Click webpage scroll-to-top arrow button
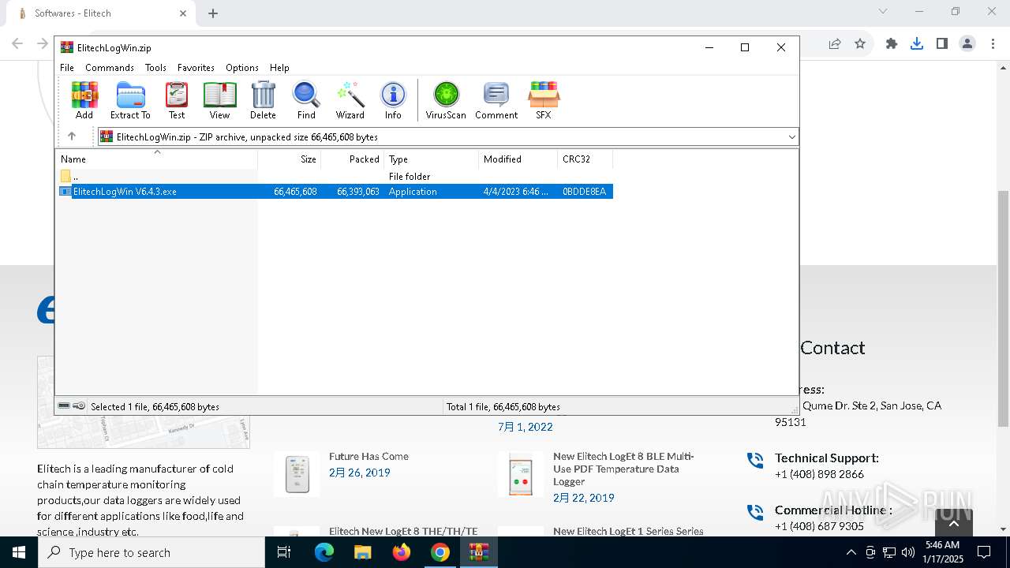This screenshot has height=568, width=1010. (953, 523)
